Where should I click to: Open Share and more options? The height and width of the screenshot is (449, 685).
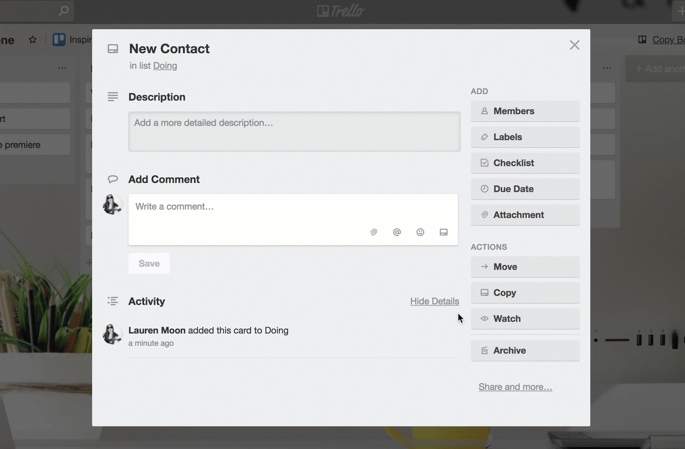(x=514, y=386)
